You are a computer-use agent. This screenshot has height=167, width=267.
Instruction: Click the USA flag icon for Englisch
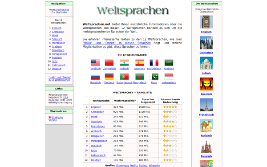[95, 62]
